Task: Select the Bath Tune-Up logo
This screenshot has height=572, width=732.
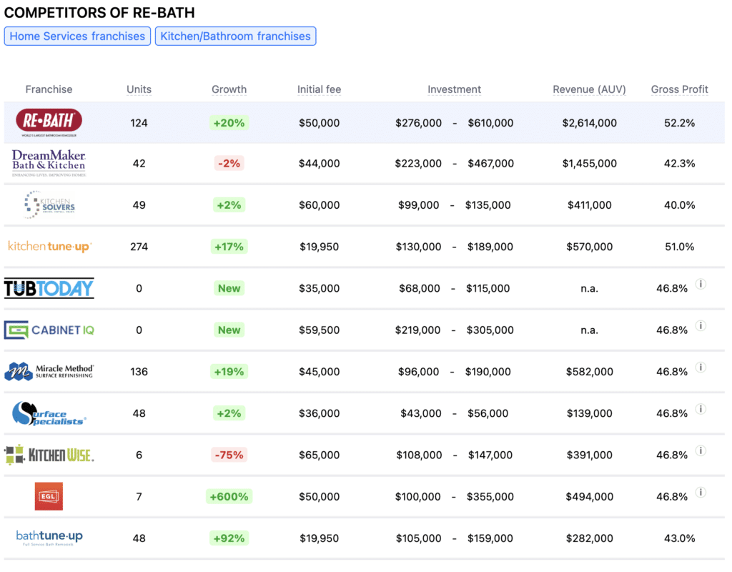Action: click(x=49, y=538)
